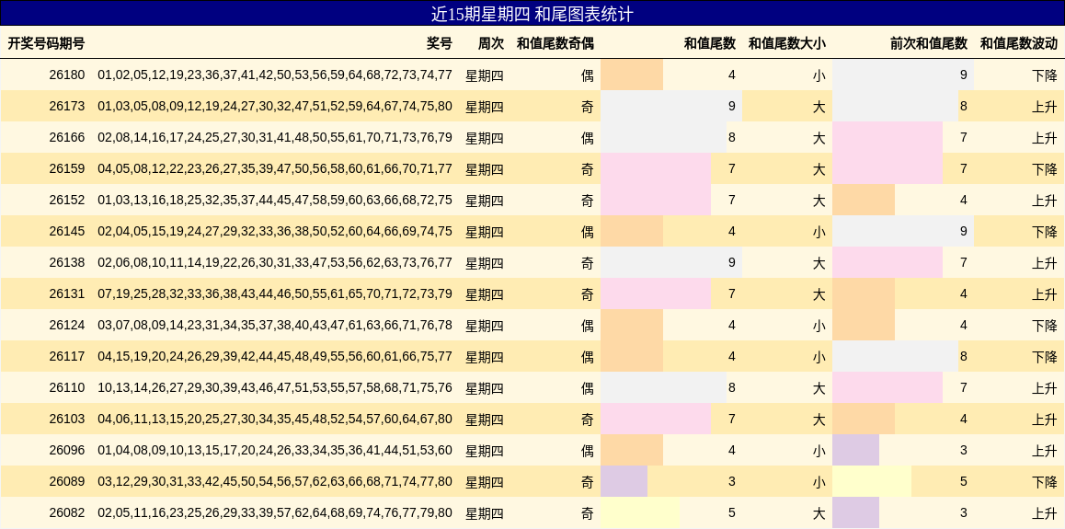Click 大 size cell in row 26131
Screen dimensions: 1065x529
819,294
